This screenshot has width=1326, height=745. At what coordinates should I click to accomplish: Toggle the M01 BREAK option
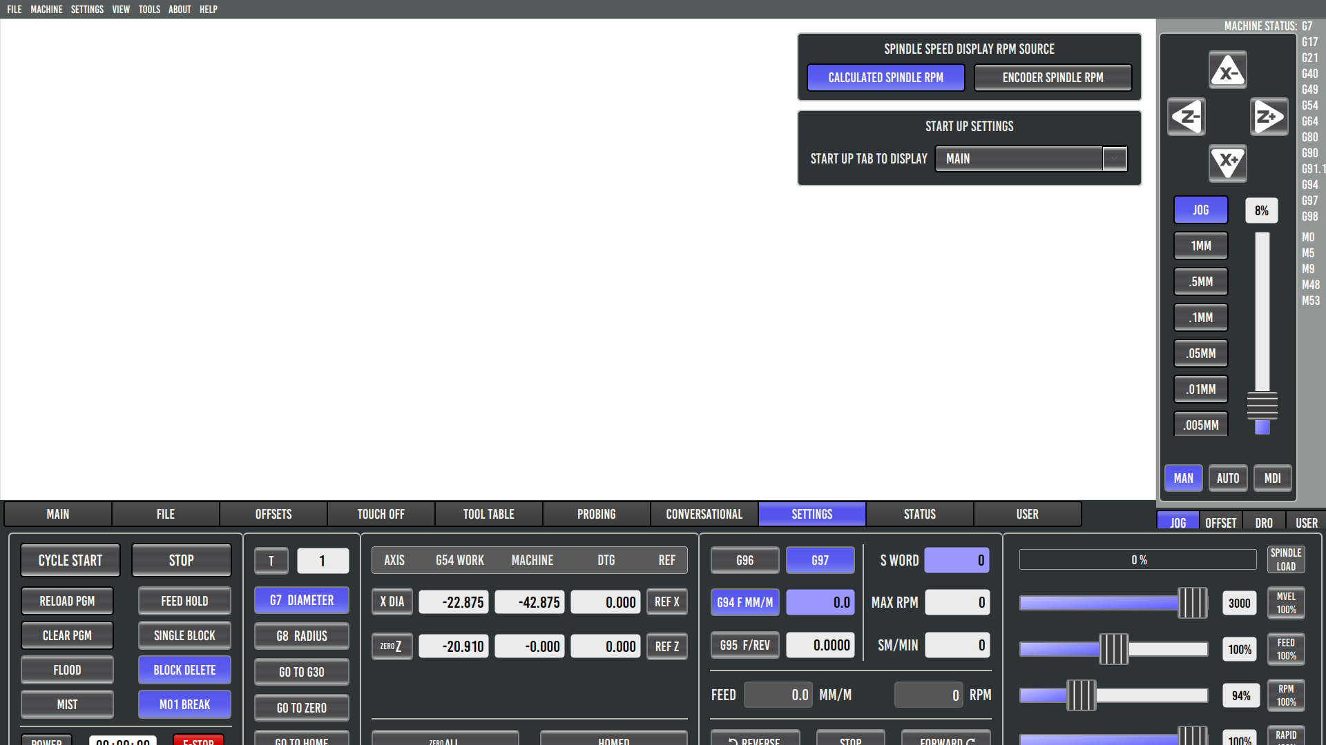[184, 704]
